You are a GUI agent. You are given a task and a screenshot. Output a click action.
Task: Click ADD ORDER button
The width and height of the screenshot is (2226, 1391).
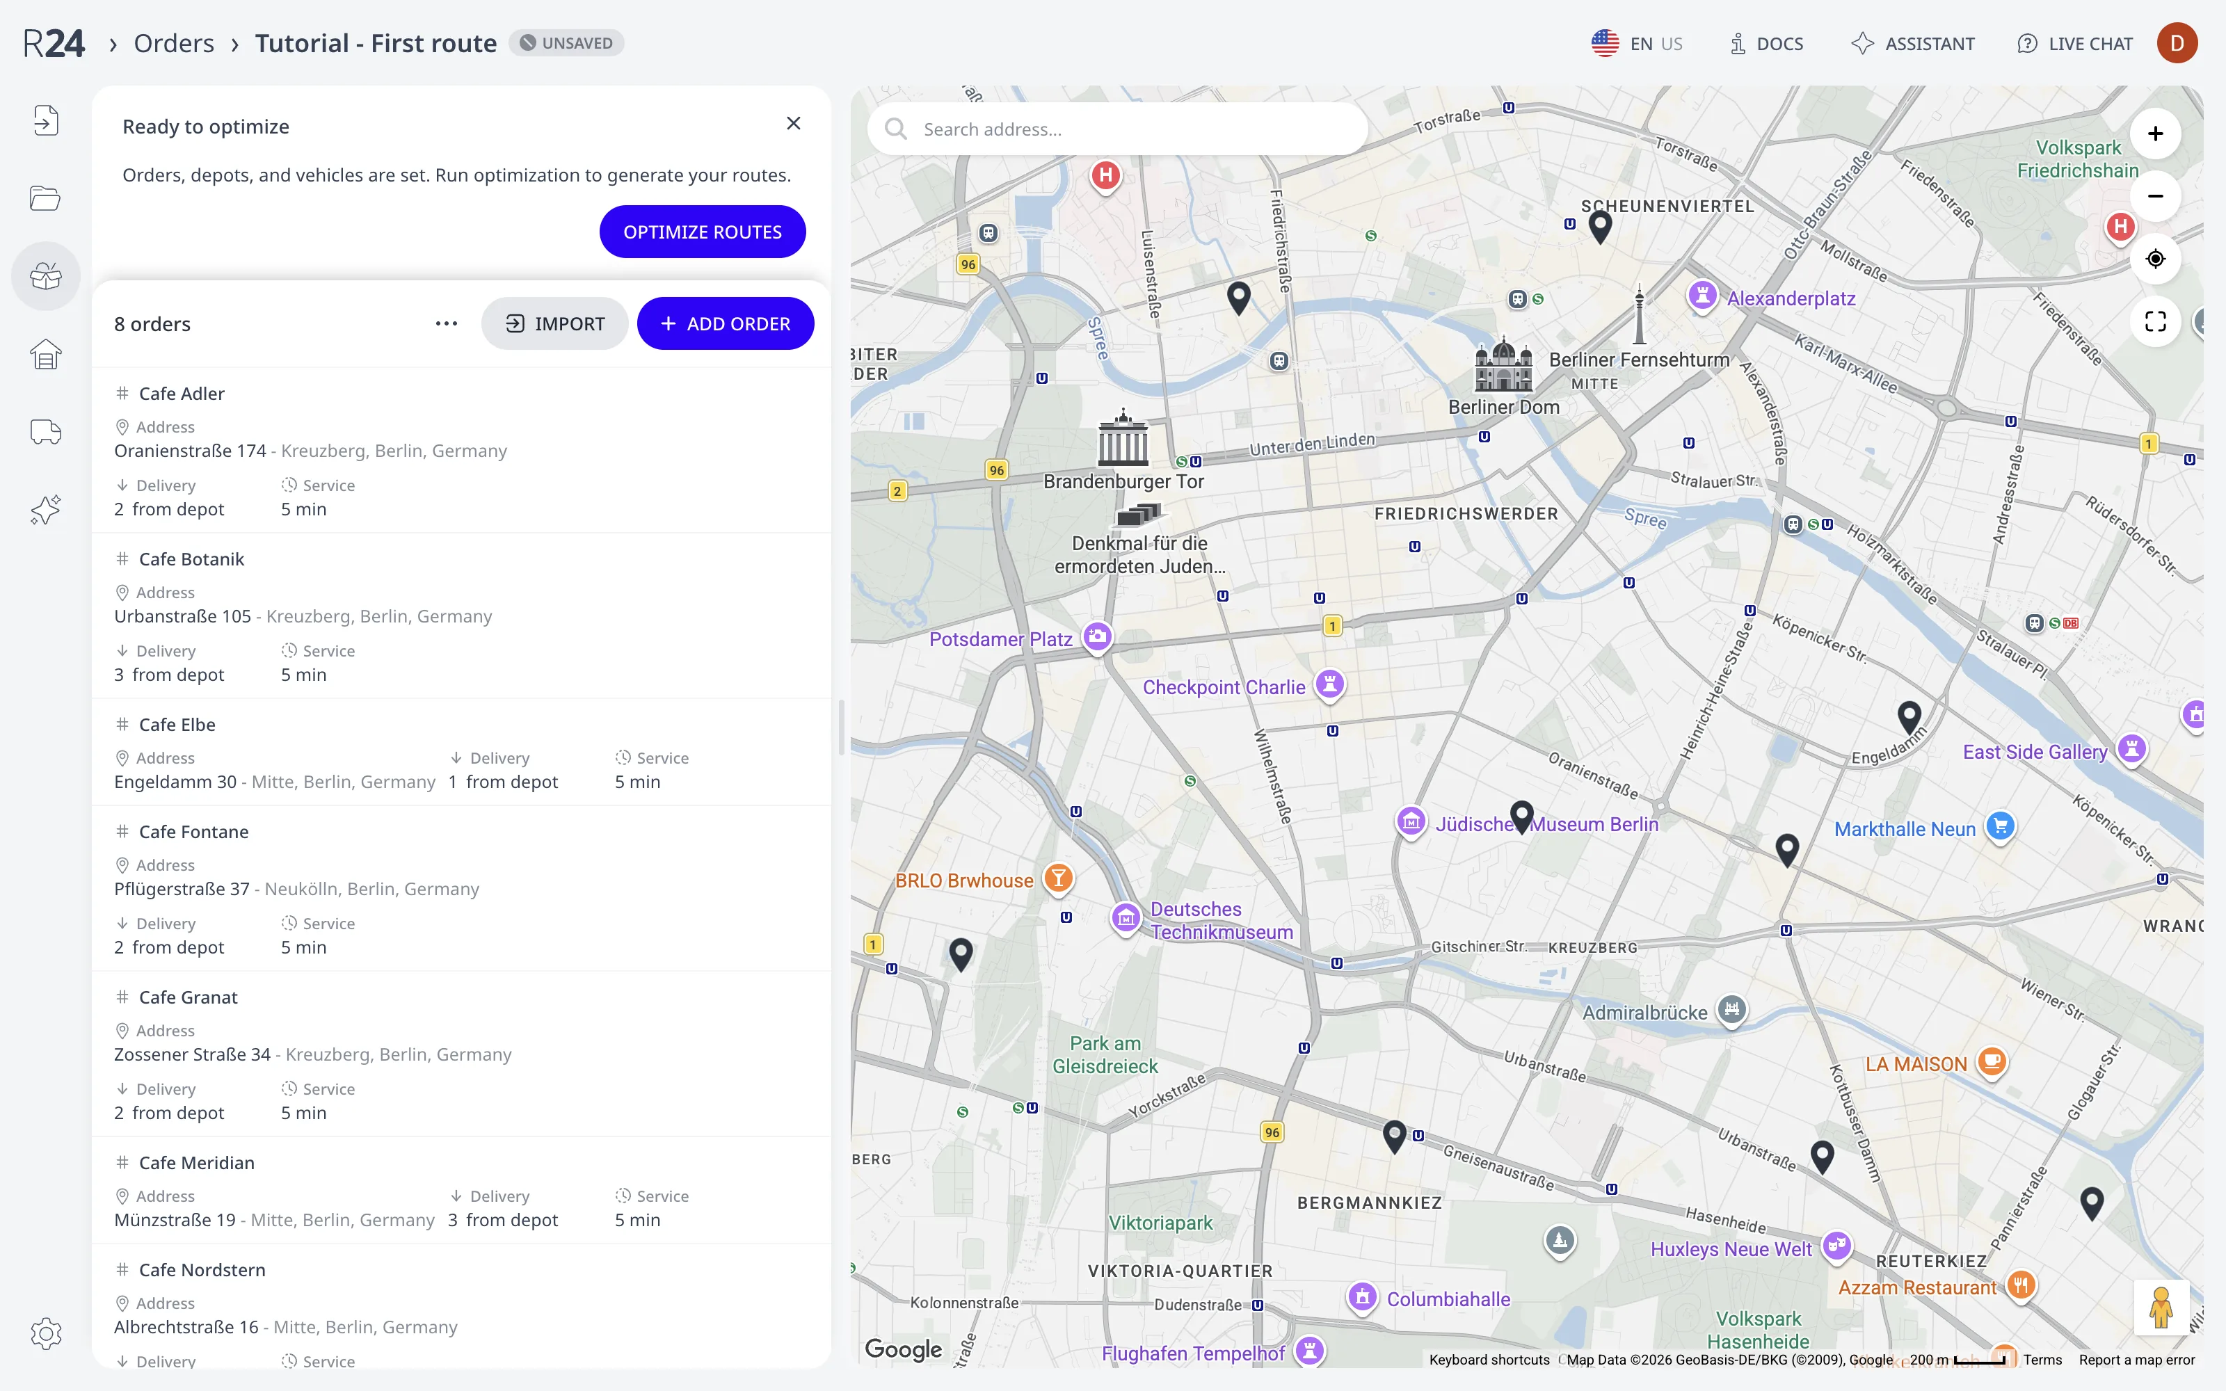pos(725,324)
